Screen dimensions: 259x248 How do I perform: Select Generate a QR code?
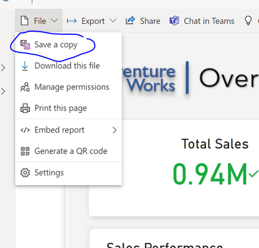69,151
